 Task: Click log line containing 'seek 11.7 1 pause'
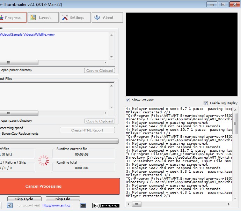click(x=178, y=151)
